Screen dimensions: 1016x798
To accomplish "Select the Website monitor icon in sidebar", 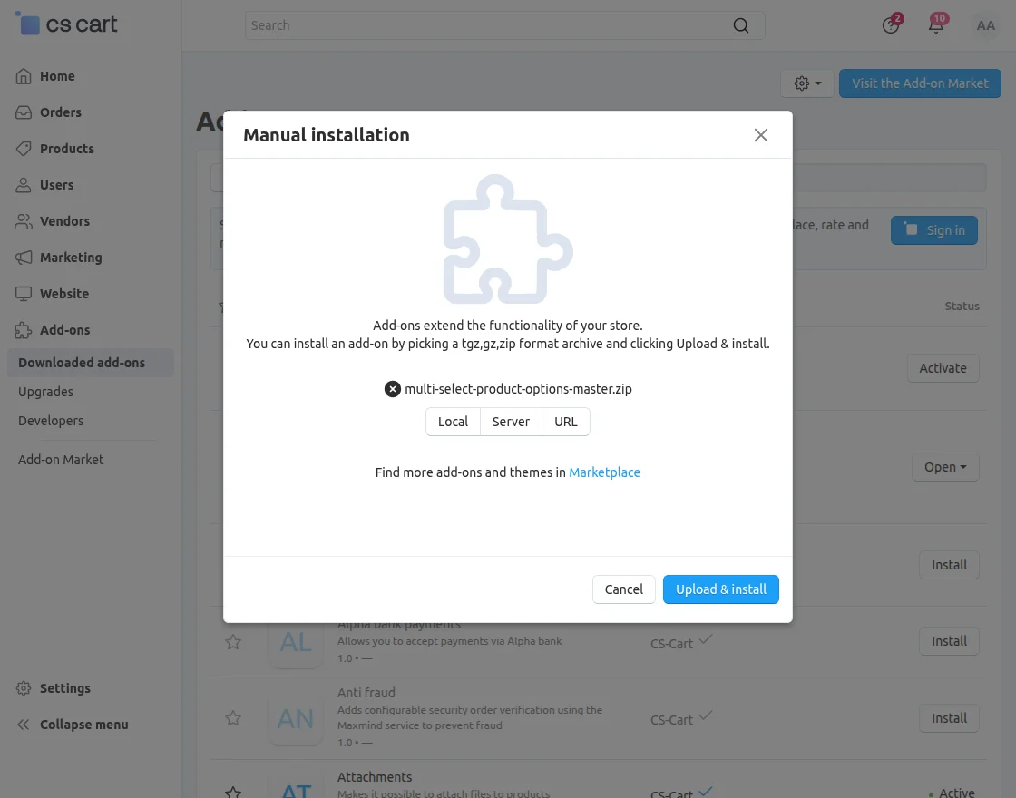I will click(24, 294).
